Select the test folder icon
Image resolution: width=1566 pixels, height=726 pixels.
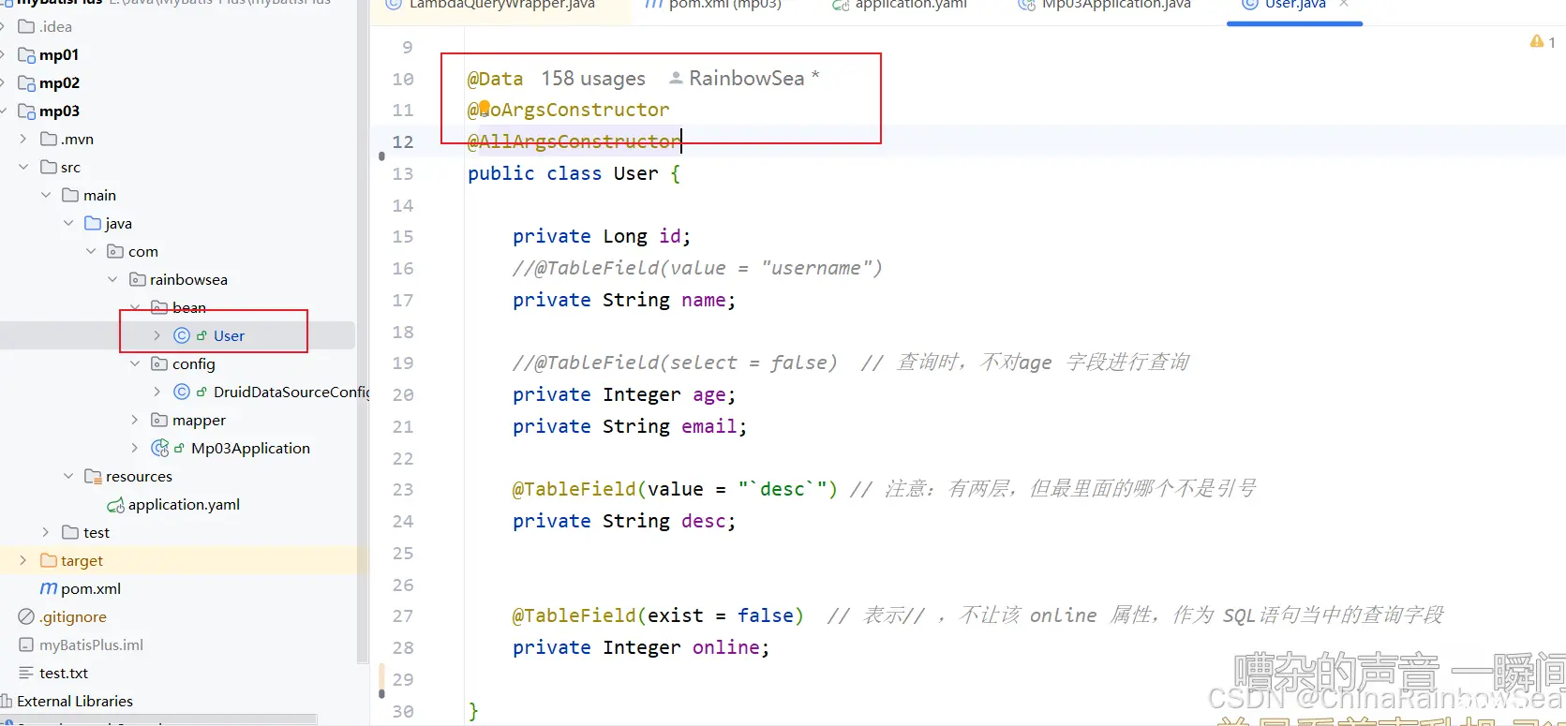[70, 532]
